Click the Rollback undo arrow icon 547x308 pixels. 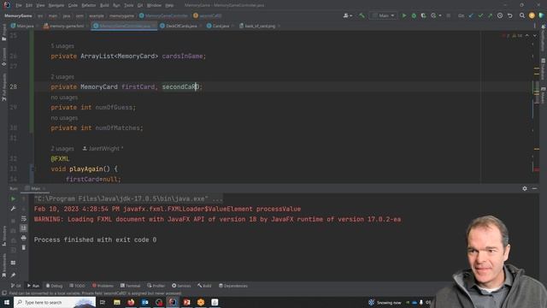click(x=509, y=15)
